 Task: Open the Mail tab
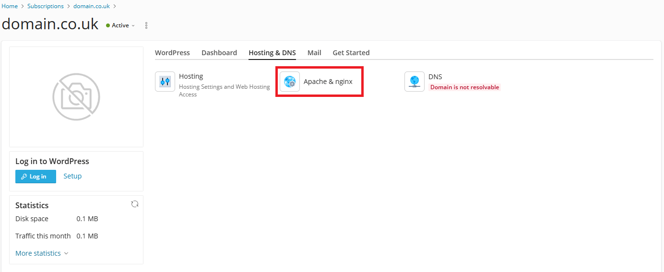[314, 53]
